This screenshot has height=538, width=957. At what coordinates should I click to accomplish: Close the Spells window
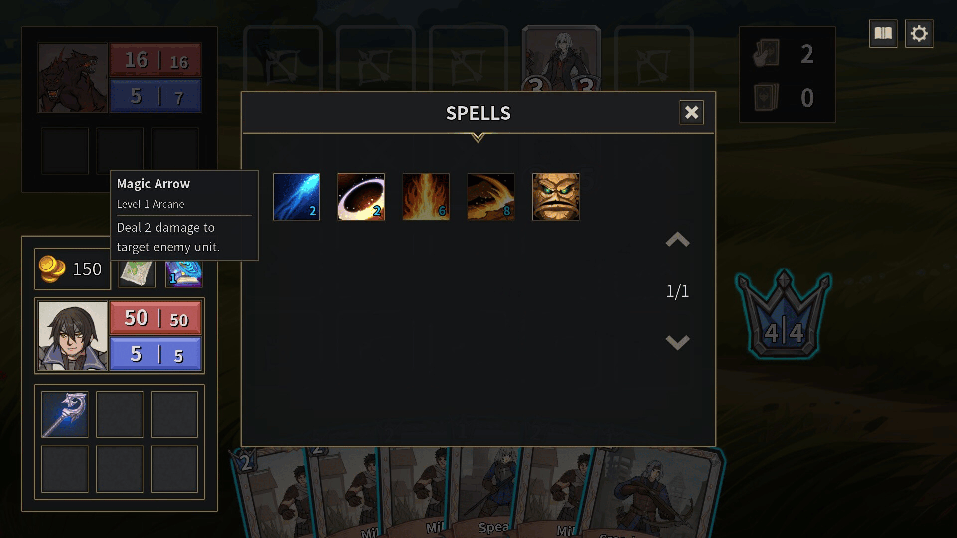pyautogui.click(x=691, y=112)
